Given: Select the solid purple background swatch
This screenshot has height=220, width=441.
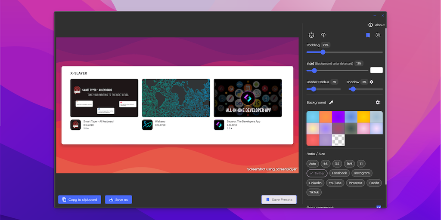Looking at the screenshot, I should (339, 117).
